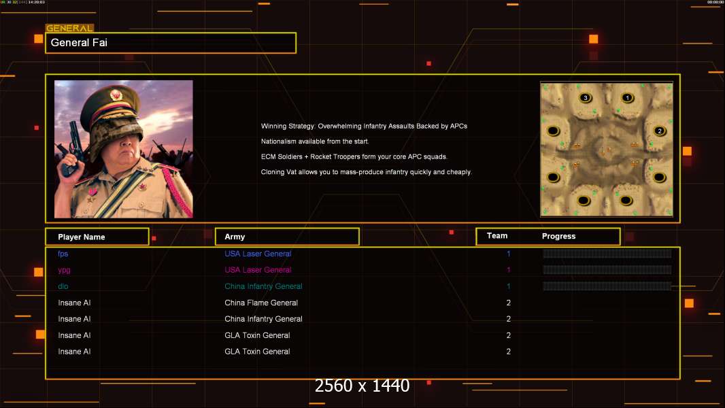The image size is (725, 408).
Task: Click start position 2 on the map
Action: [659, 131]
